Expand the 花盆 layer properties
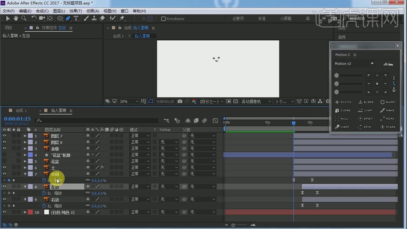Image resolution: width=407 pixels, height=229 pixels. click(25, 161)
